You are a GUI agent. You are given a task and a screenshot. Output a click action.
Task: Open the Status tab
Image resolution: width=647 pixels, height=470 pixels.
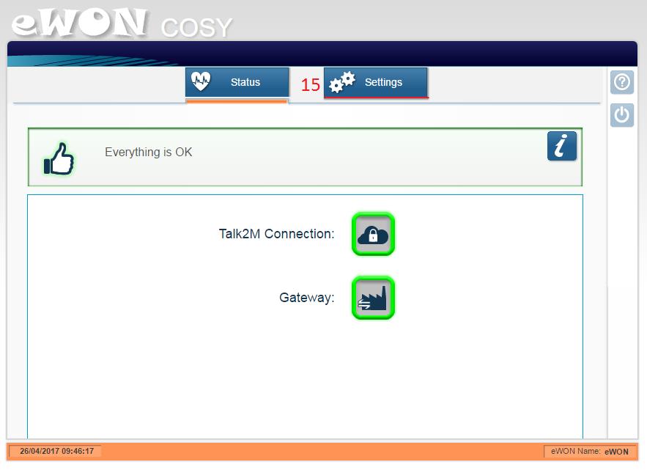pos(237,82)
